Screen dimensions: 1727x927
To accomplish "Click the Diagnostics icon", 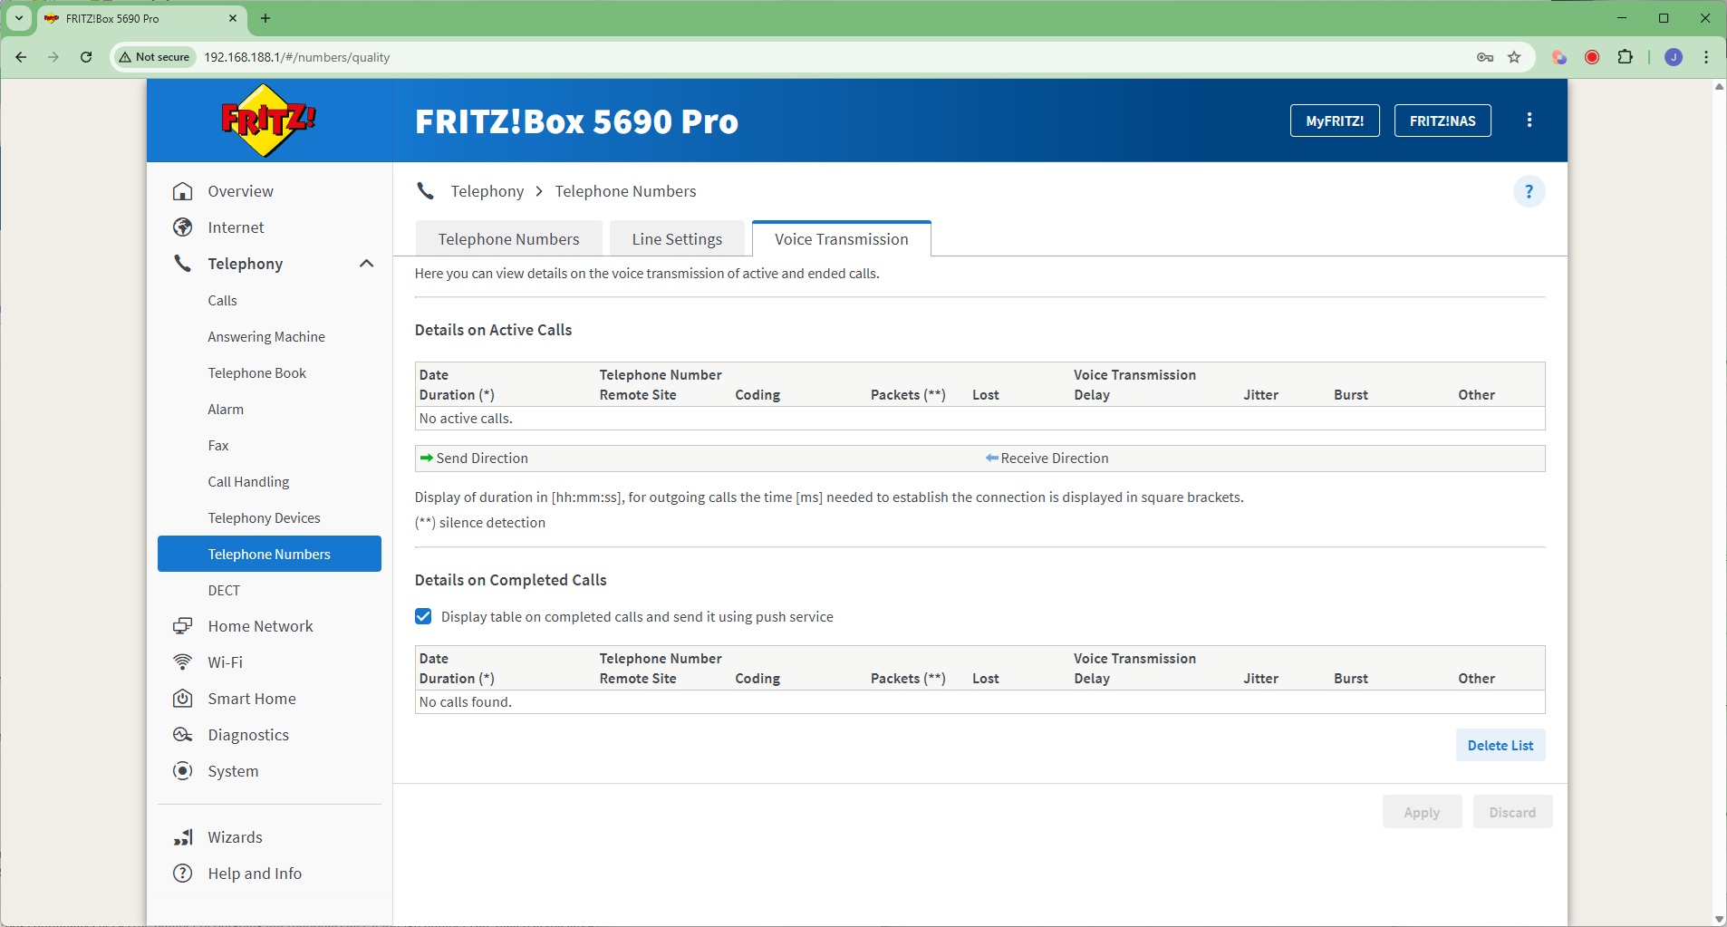I will (183, 735).
